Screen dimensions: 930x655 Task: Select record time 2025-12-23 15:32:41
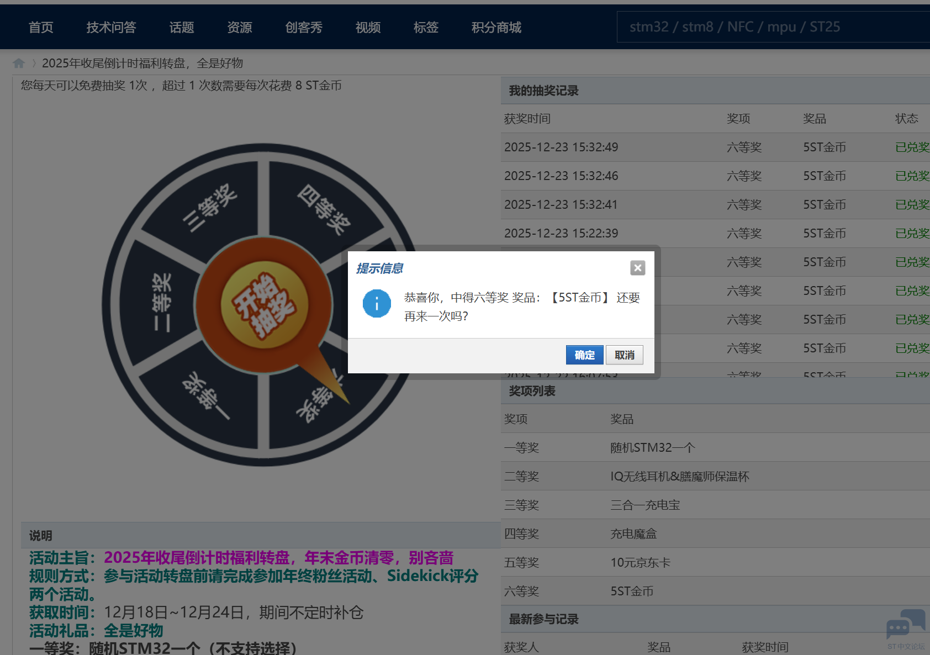point(561,205)
